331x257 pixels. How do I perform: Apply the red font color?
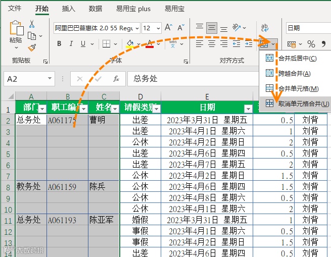[150, 44]
